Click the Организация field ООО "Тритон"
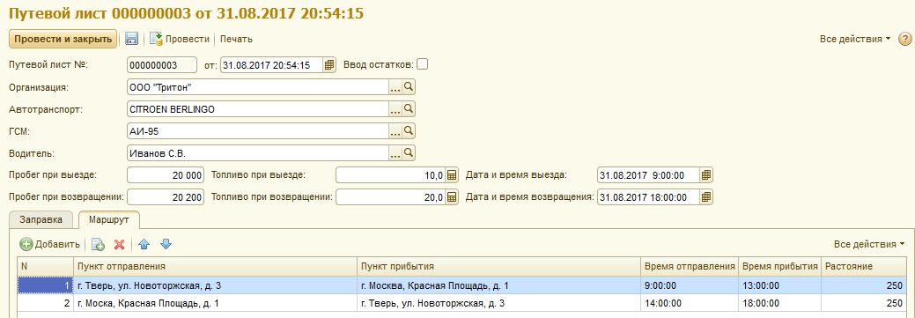 pyautogui.click(x=257, y=87)
